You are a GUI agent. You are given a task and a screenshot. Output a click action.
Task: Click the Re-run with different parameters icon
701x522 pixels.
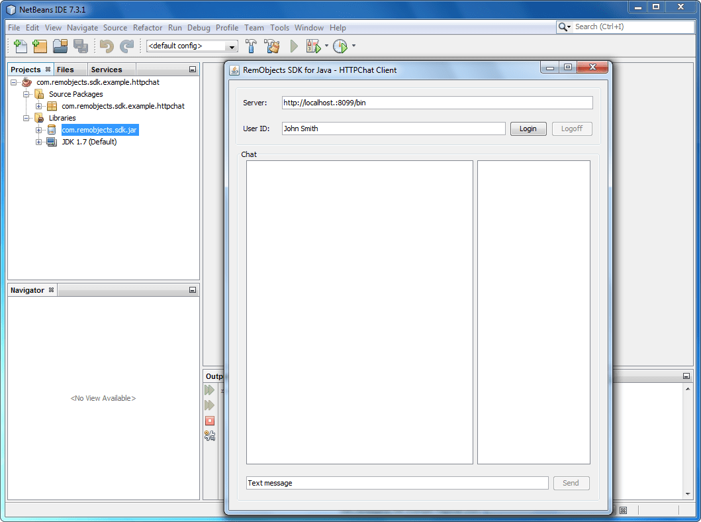pyautogui.click(x=209, y=405)
